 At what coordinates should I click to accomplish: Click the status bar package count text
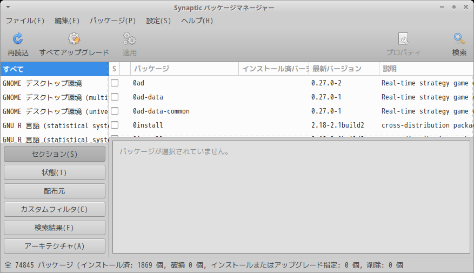203,265
